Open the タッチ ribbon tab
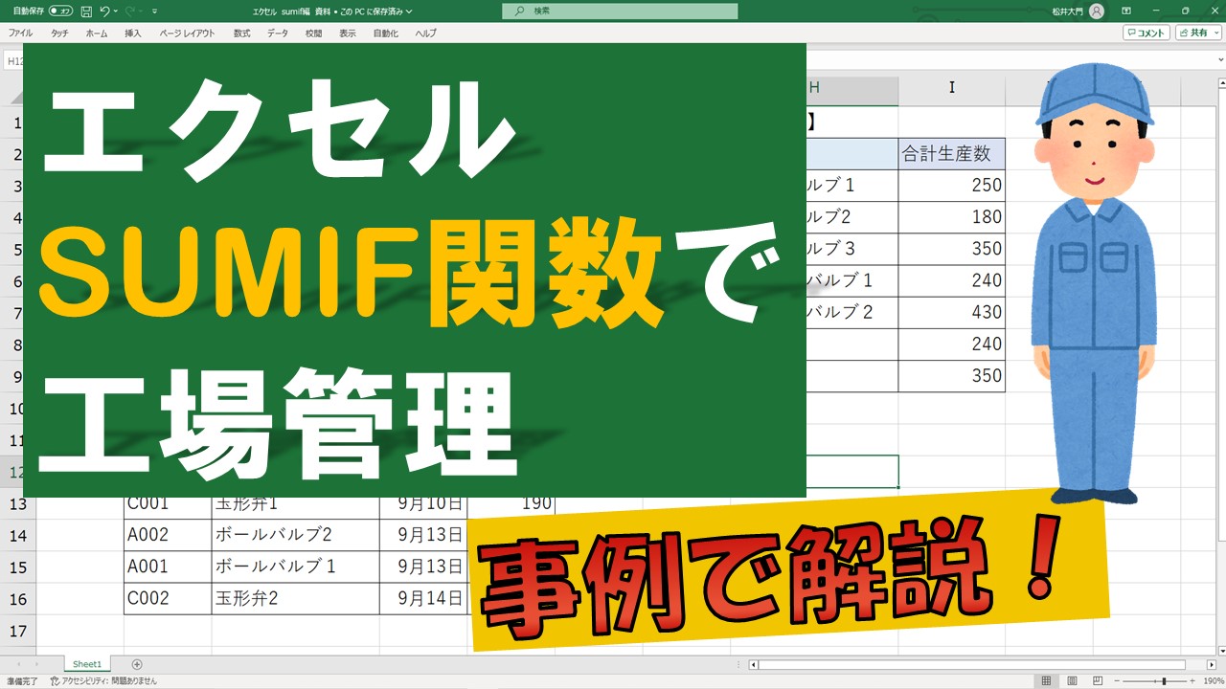 point(59,33)
